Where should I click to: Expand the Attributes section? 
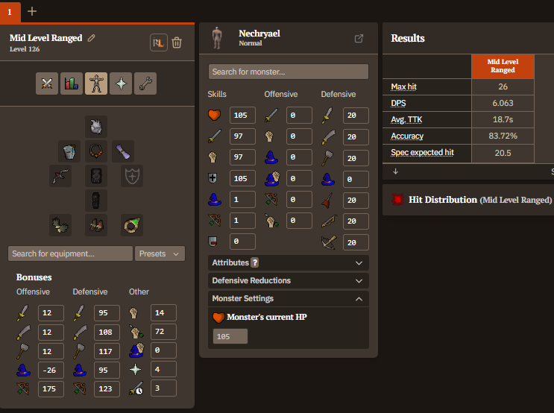click(x=288, y=262)
